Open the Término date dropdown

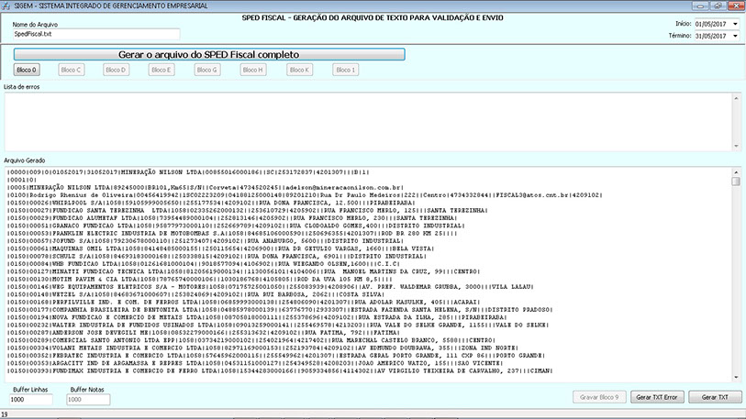tap(735, 37)
